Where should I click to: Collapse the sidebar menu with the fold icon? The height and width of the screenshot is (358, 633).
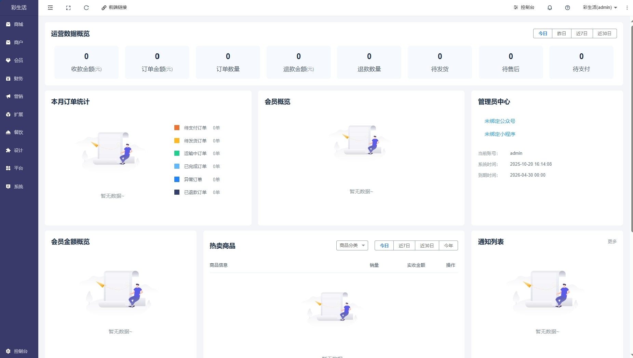click(x=50, y=8)
